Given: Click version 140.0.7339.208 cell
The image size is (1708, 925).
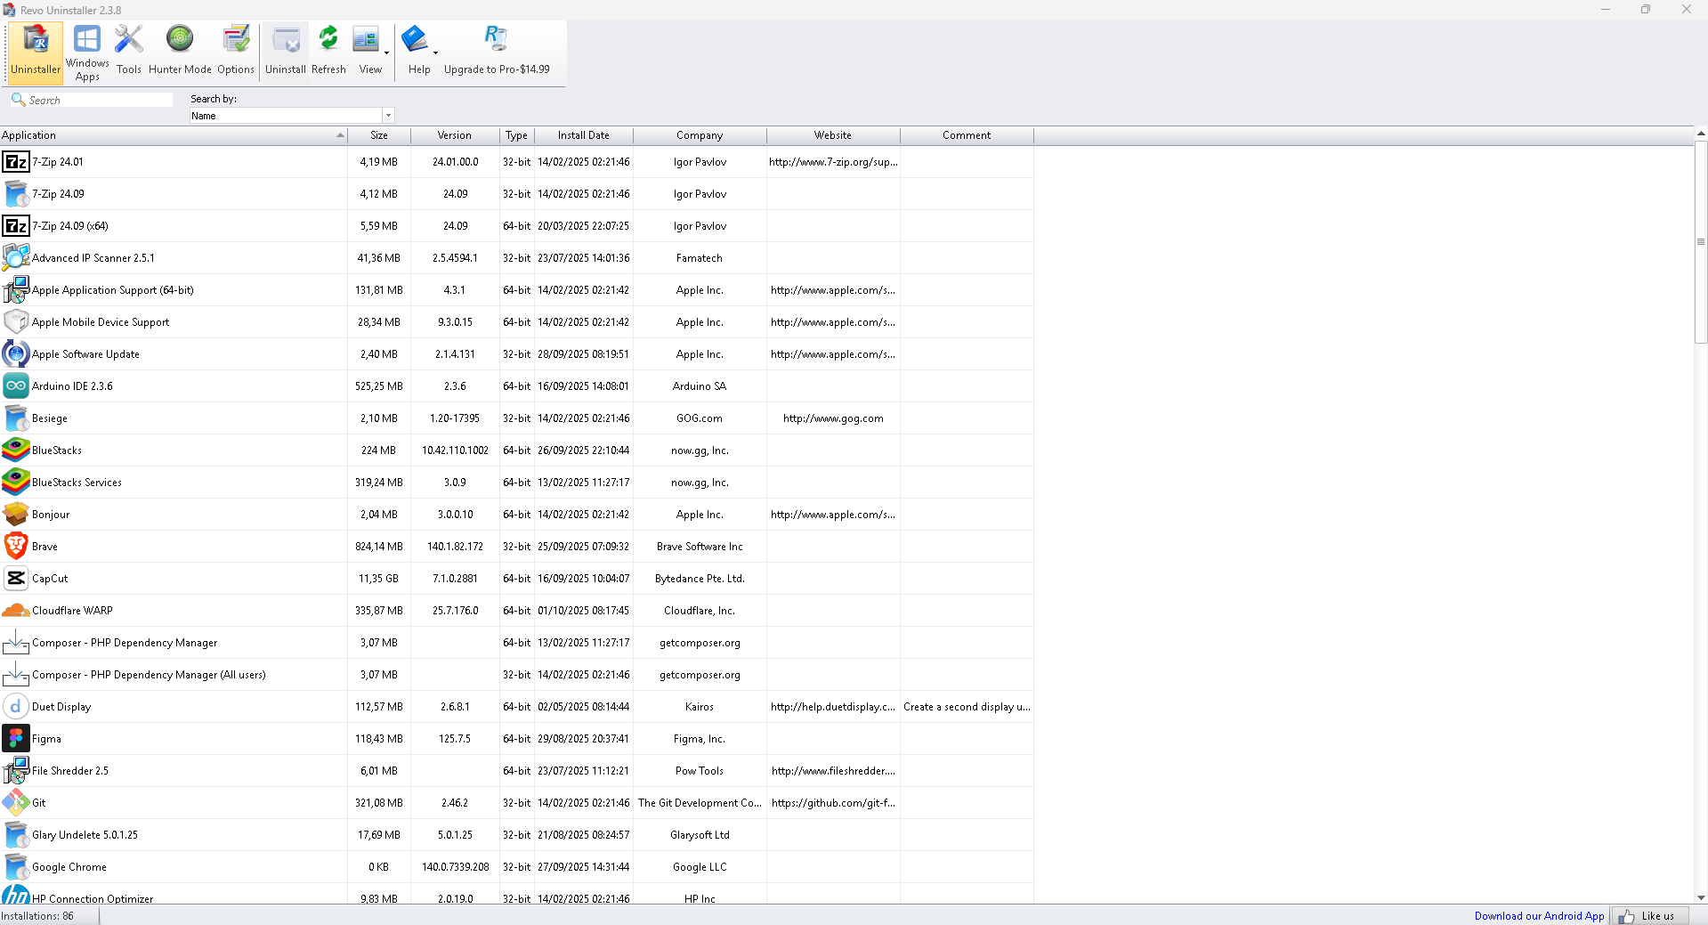Looking at the screenshot, I should pyautogui.click(x=455, y=867).
